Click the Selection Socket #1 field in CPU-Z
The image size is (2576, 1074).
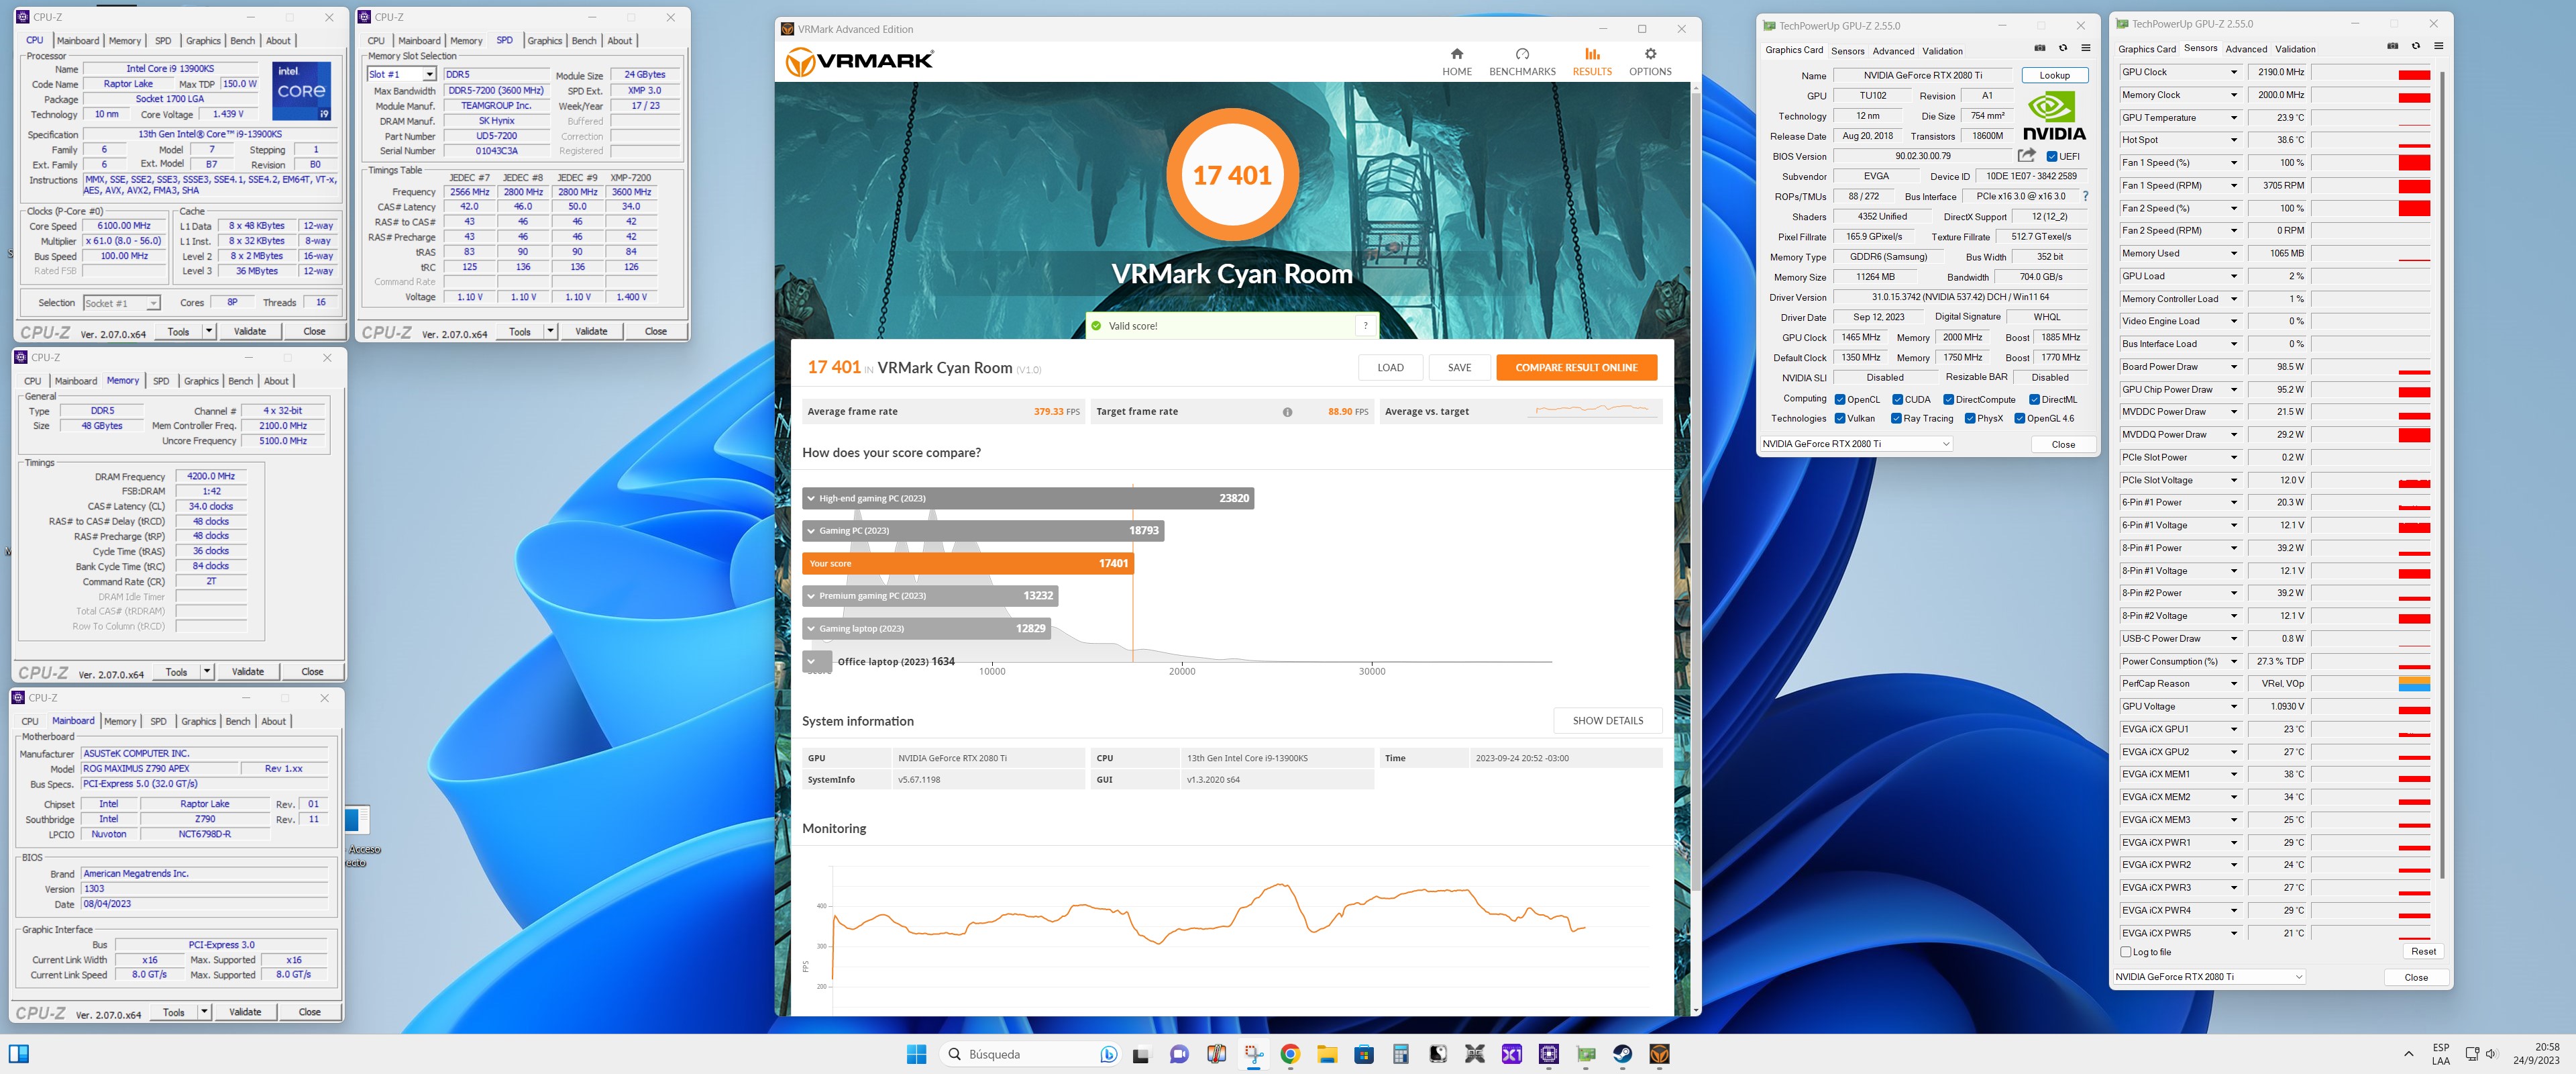tap(121, 303)
